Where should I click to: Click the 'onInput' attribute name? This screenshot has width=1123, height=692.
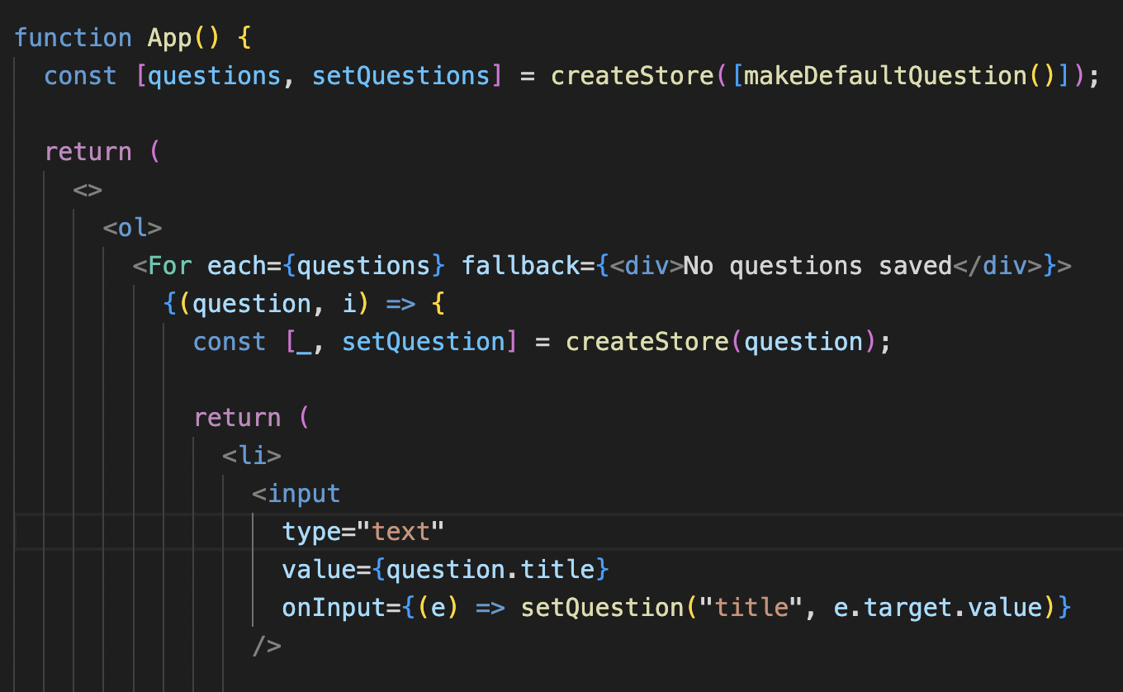(334, 608)
